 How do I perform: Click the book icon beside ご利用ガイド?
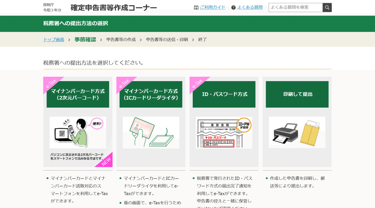pos(196,7)
